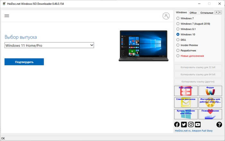225x141 pixels.
Task: Open the Список рассылки tile
Action: click(186, 102)
